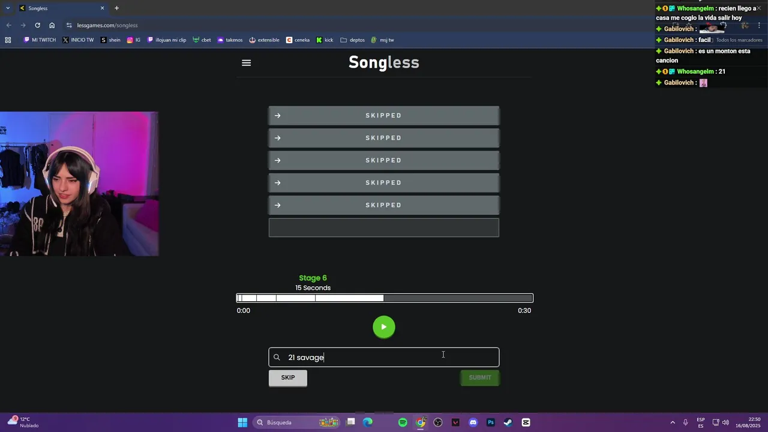Open the extensible bookmark

(x=265, y=40)
